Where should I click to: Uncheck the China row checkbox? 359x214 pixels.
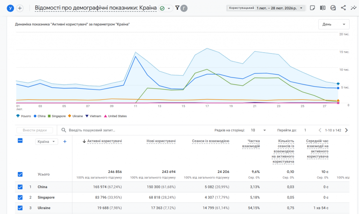(x=20, y=187)
